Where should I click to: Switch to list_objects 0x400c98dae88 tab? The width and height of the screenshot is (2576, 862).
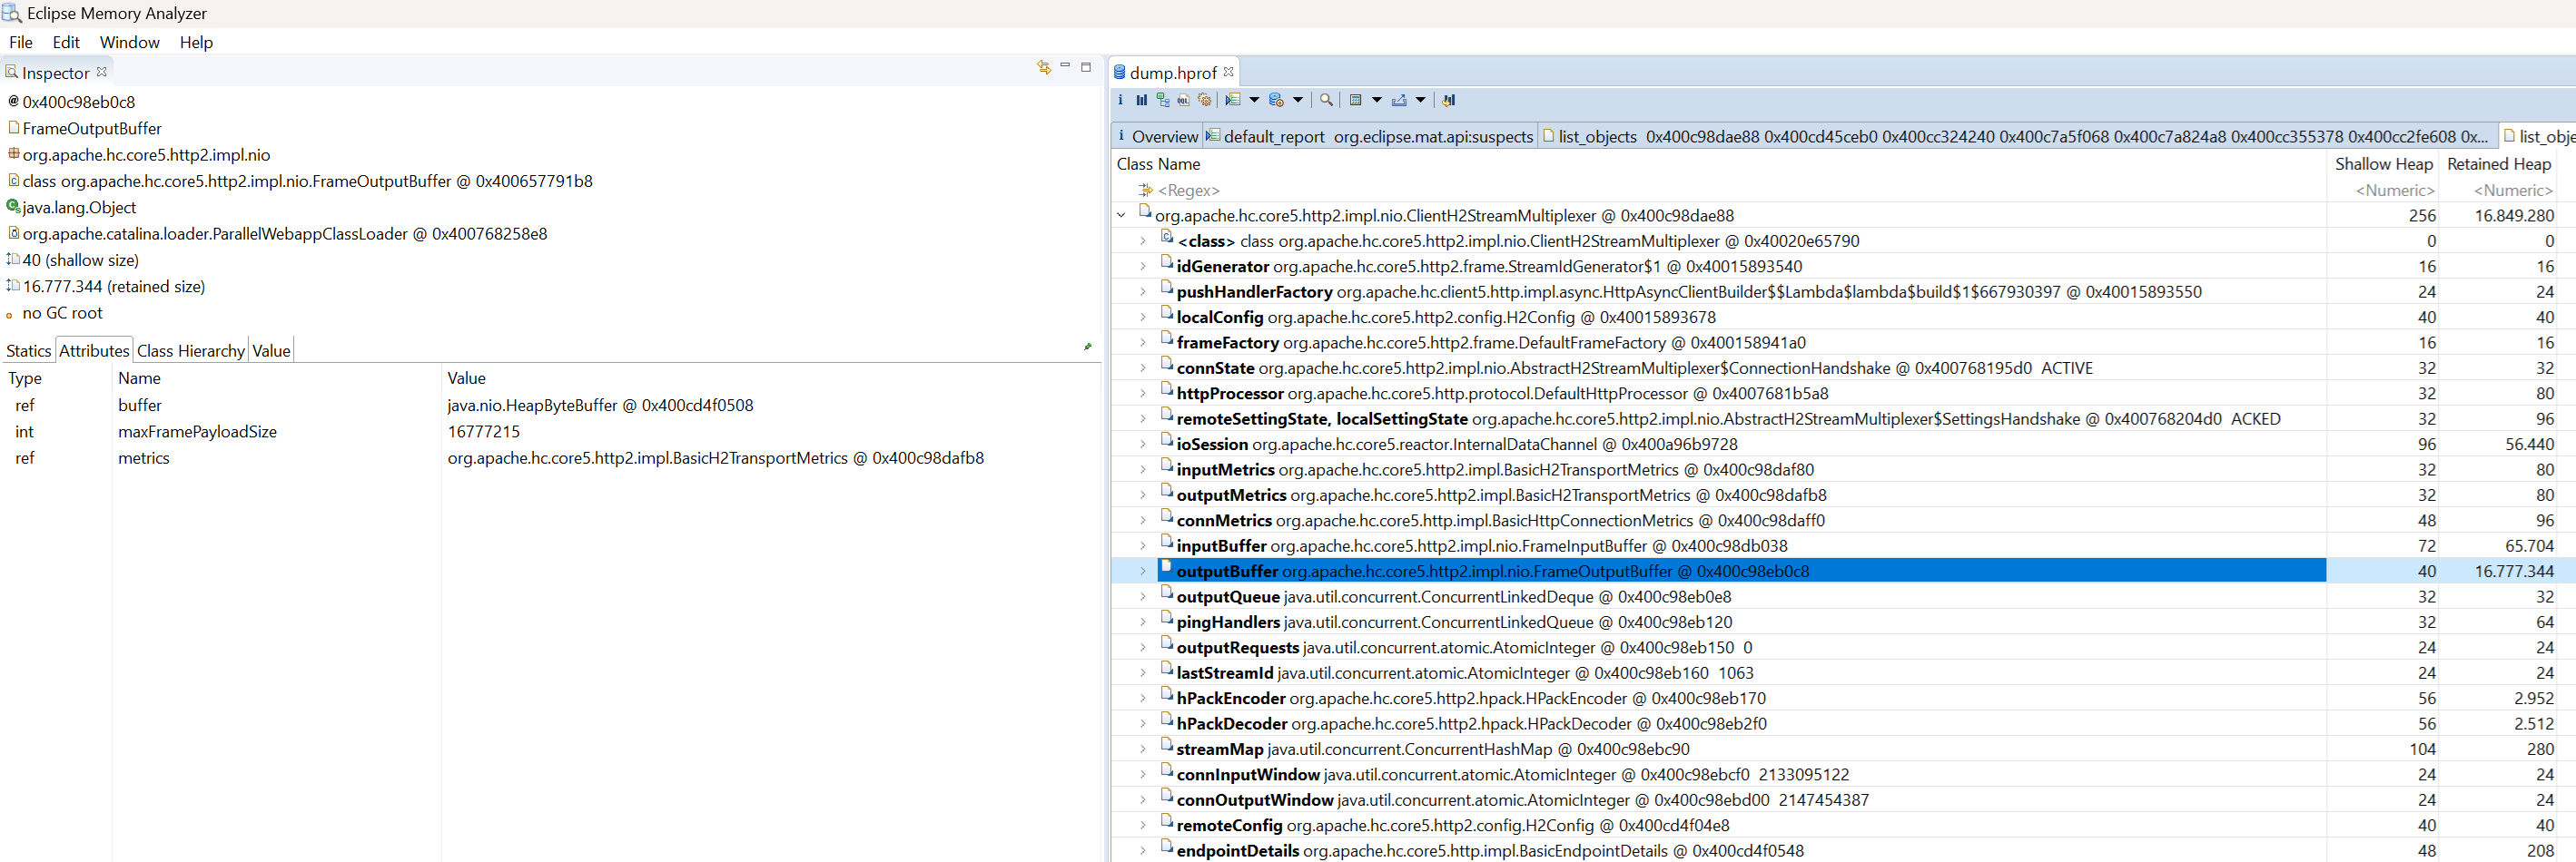click(x=2016, y=136)
